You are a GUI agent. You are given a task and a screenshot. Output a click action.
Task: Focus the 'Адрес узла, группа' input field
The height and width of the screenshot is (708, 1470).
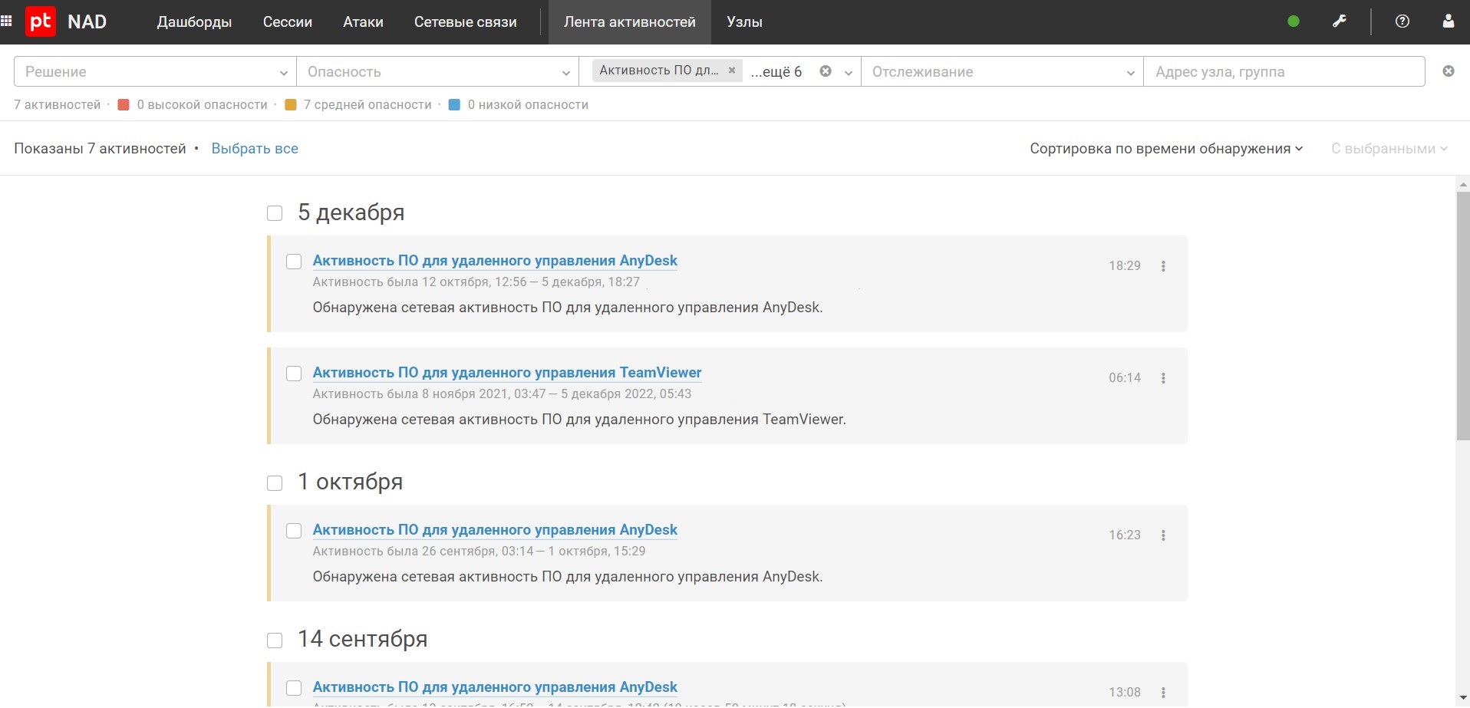pyautogui.click(x=1283, y=72)
